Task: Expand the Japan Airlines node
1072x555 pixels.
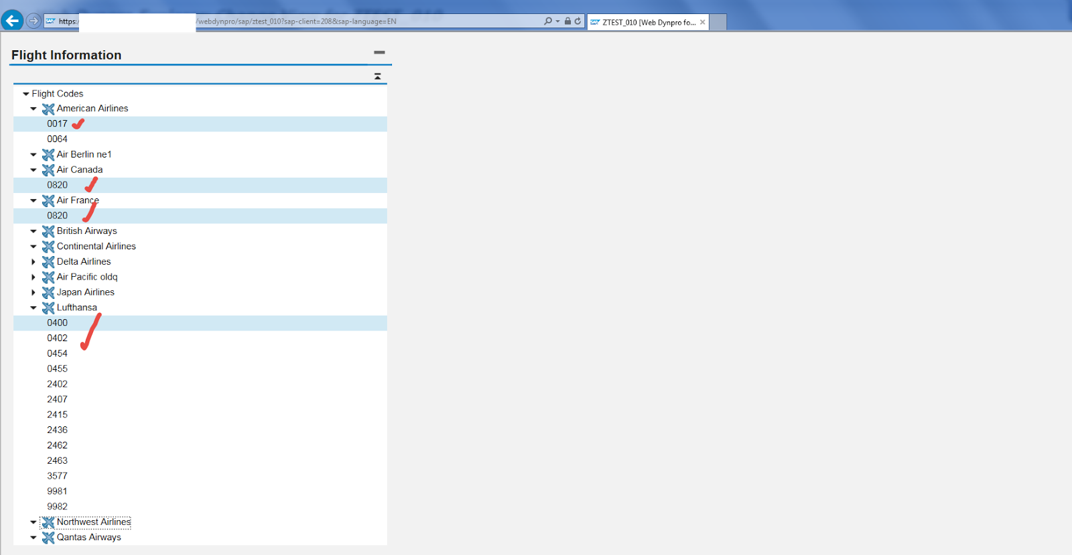Action: tap(33, 292)
